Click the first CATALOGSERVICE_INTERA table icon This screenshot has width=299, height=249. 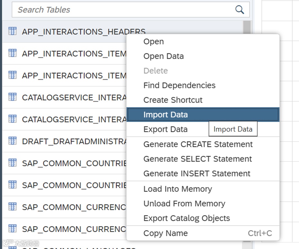point(13,97)
